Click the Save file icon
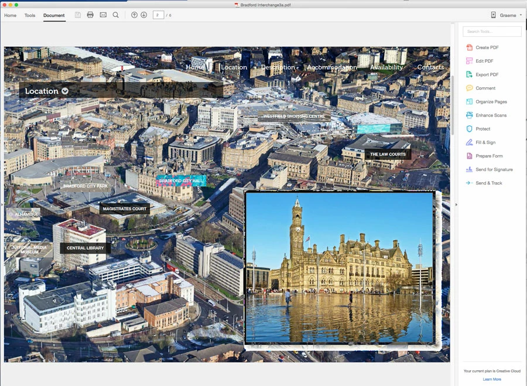The image size is (527, 386). 78,15
